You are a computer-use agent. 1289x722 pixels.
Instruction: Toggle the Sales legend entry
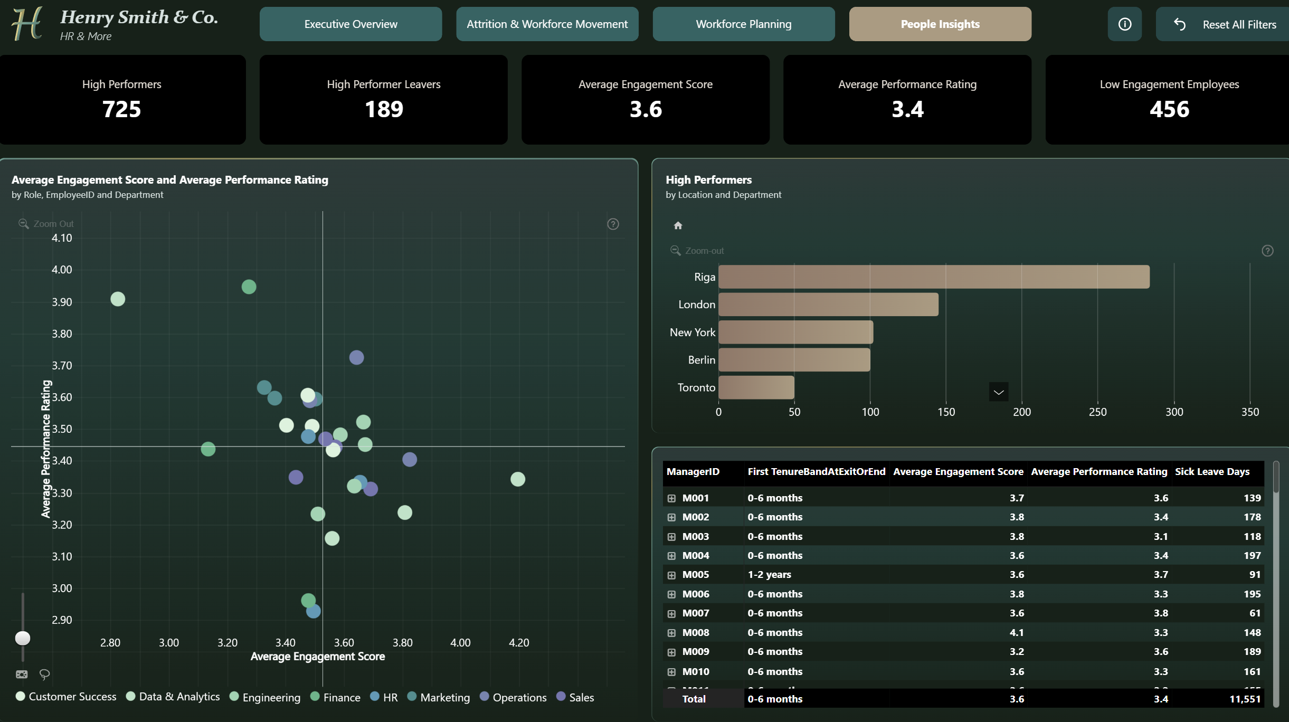(575, 697)
